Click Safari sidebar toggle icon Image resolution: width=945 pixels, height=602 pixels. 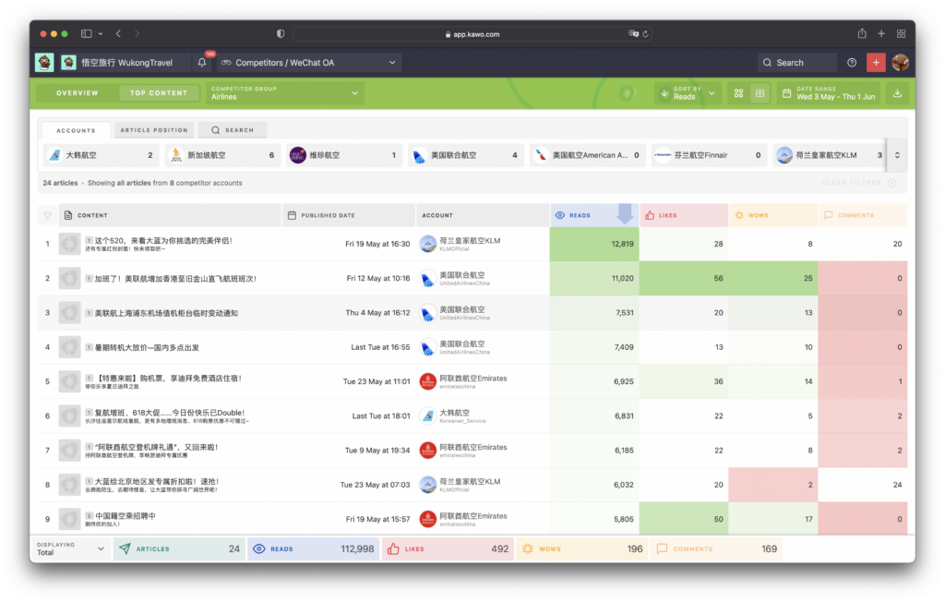(86, 34)
